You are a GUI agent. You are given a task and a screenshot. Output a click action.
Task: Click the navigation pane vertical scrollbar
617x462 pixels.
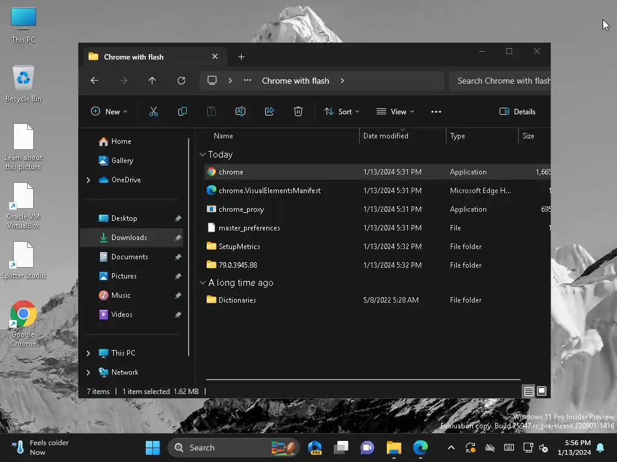pyautogui.click(x=189, y=247)
